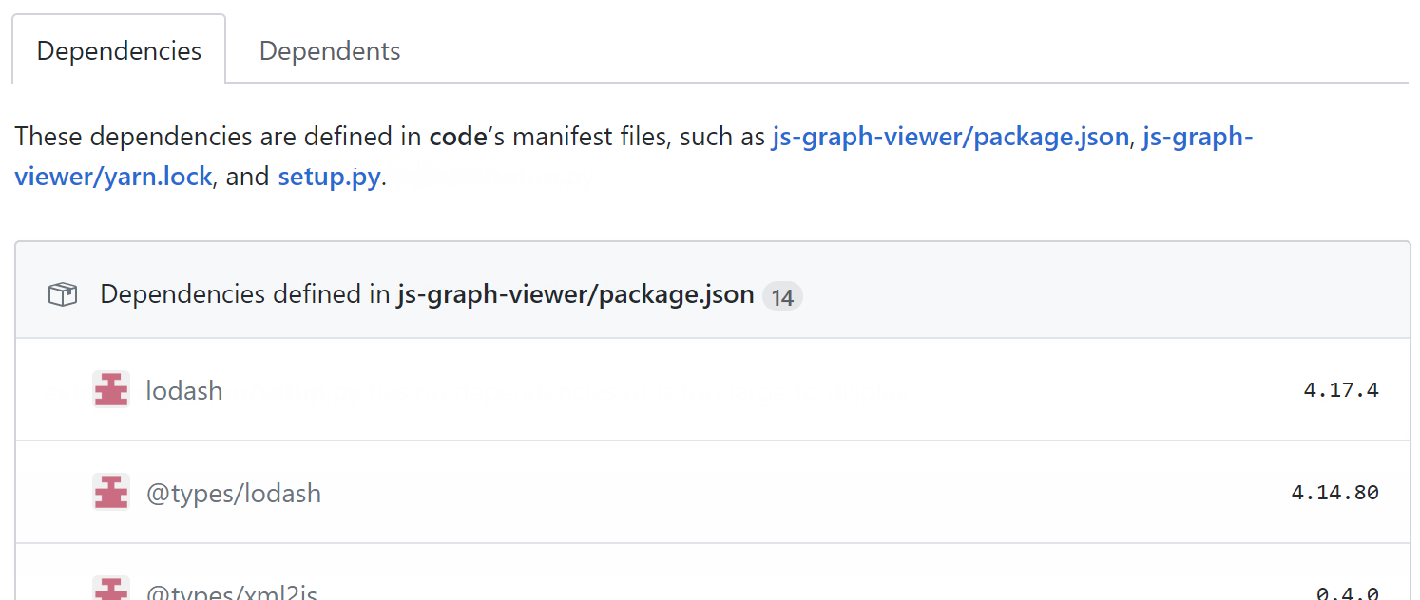Click the dependency count badge showing 14
Viewport: 1420px width, 600px height.
tap(783, 297)
